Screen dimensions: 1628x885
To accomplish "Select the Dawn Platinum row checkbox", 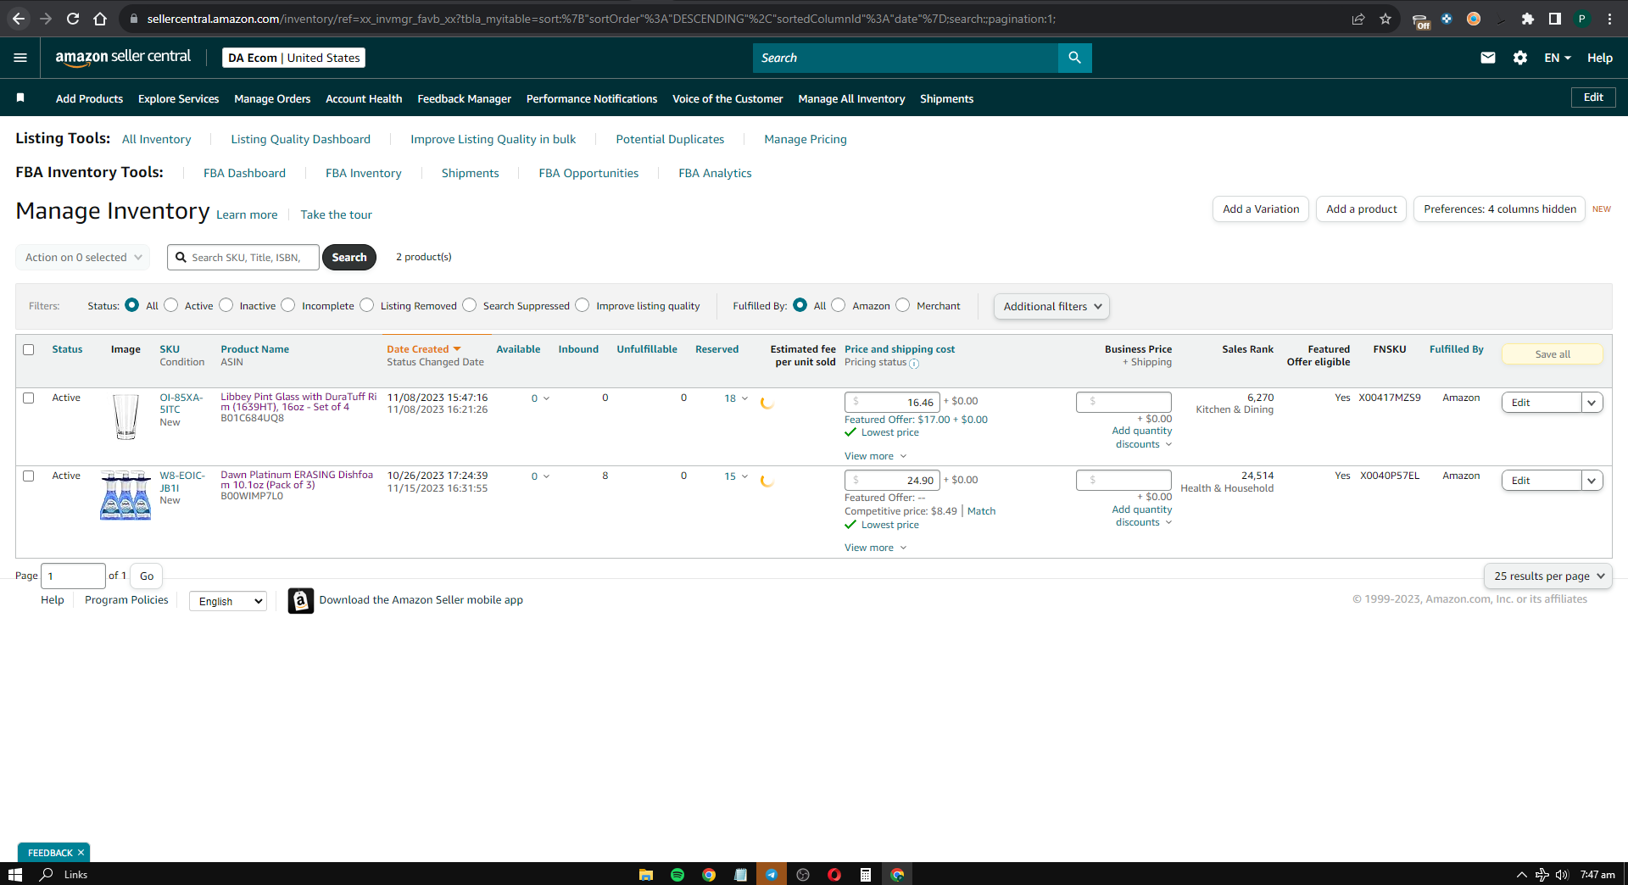I will pos(29,476).
